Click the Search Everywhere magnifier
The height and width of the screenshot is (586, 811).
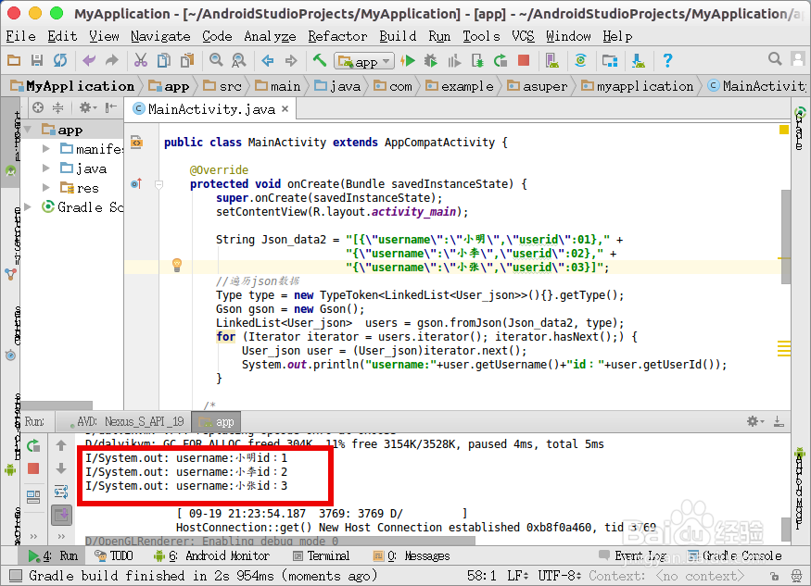point(774,59)
